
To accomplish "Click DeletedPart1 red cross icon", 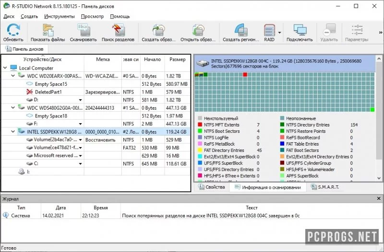I will tap(29, 92).
